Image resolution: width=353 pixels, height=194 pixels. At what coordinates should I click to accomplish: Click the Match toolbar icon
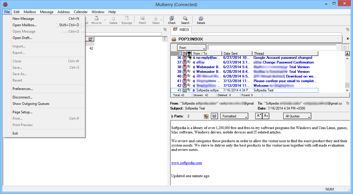143,20
